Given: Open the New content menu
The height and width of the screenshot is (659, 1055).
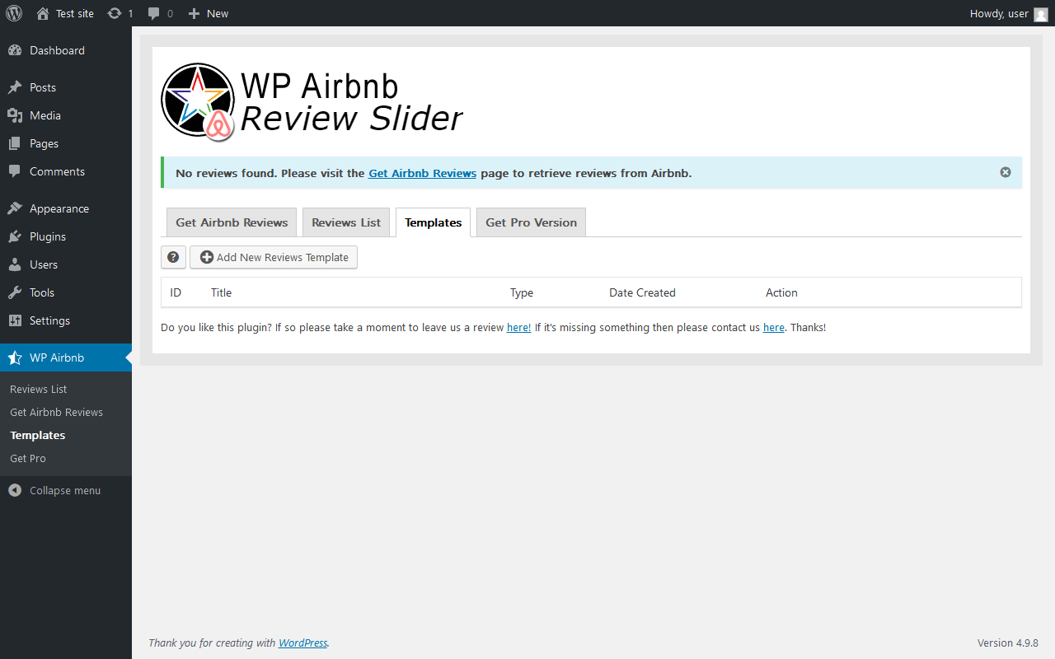Looking at the screenshot, I should pos(208,13).
